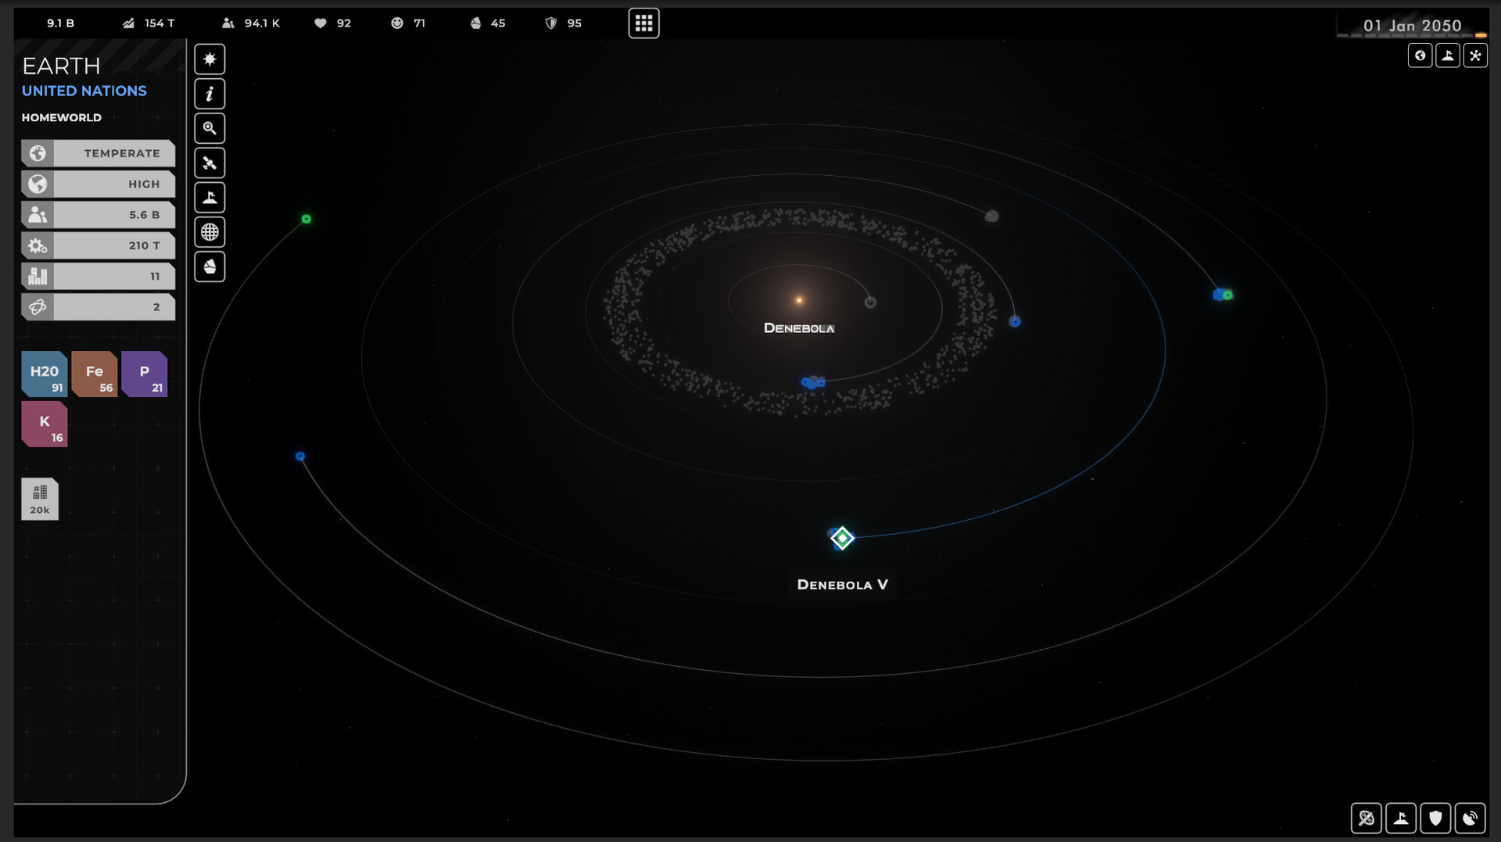Viewport: 1501px width, 842px height.
Task: Click the 20k buildings tile in left panel
Action: point(39,498)
